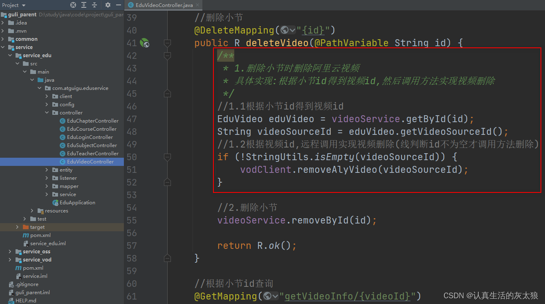Screen dimensions: 545x304
Task: Collapse the service_edu module arrow
Action: click(x=10, y=55)
